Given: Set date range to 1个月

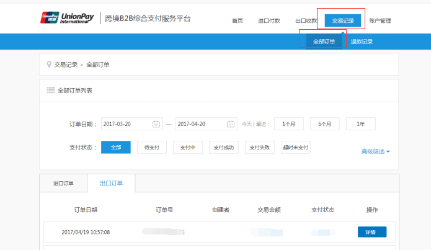Looking at the screenshot, I should [x=288, y=124].
